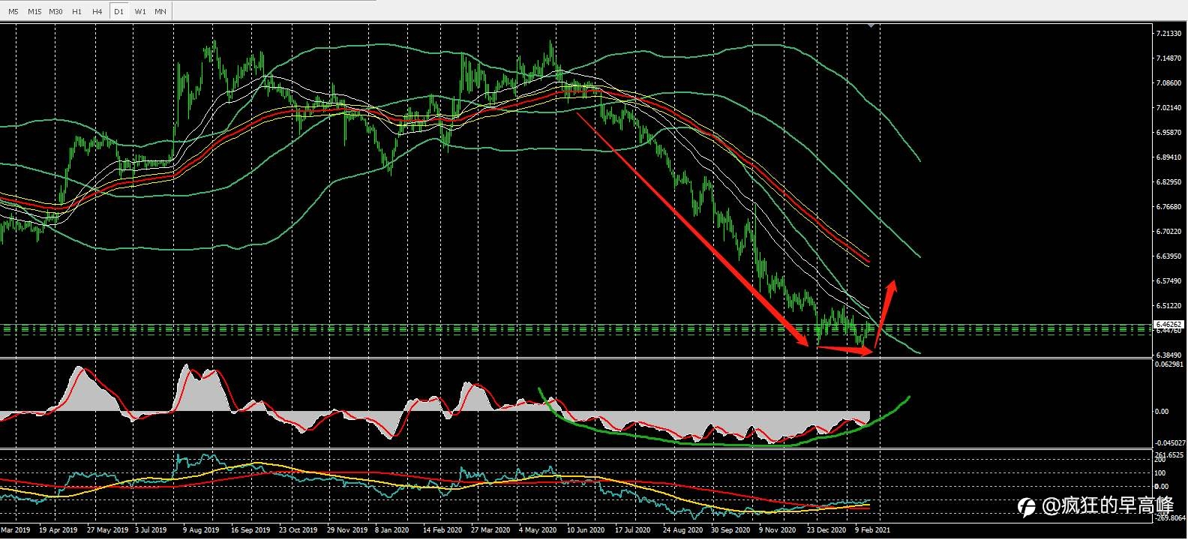Image resolution: width=1188 pixels, height=540 pixels.
Task: Click the chart shift triangle marker
Action: [x=871, y=26]
